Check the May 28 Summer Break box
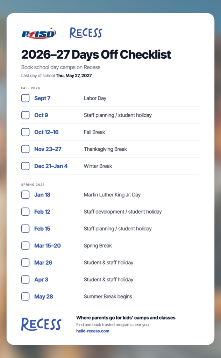Image resolution: width=221 pixels, height=358 pixels. pos(25,296)
